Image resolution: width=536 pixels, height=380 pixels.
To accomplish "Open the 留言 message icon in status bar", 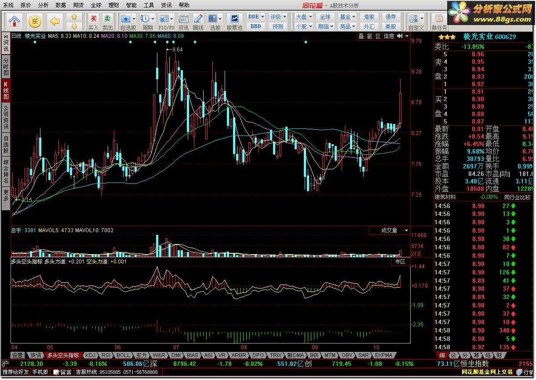I will tap(62, 372).
